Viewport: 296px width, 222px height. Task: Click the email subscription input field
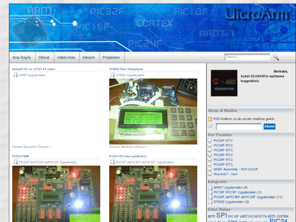coord(239,126)
